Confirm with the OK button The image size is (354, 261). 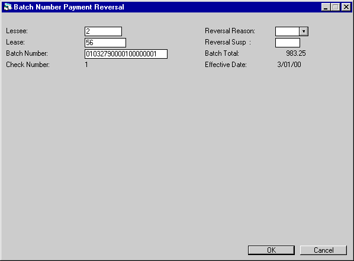click(x=271, y=250)
